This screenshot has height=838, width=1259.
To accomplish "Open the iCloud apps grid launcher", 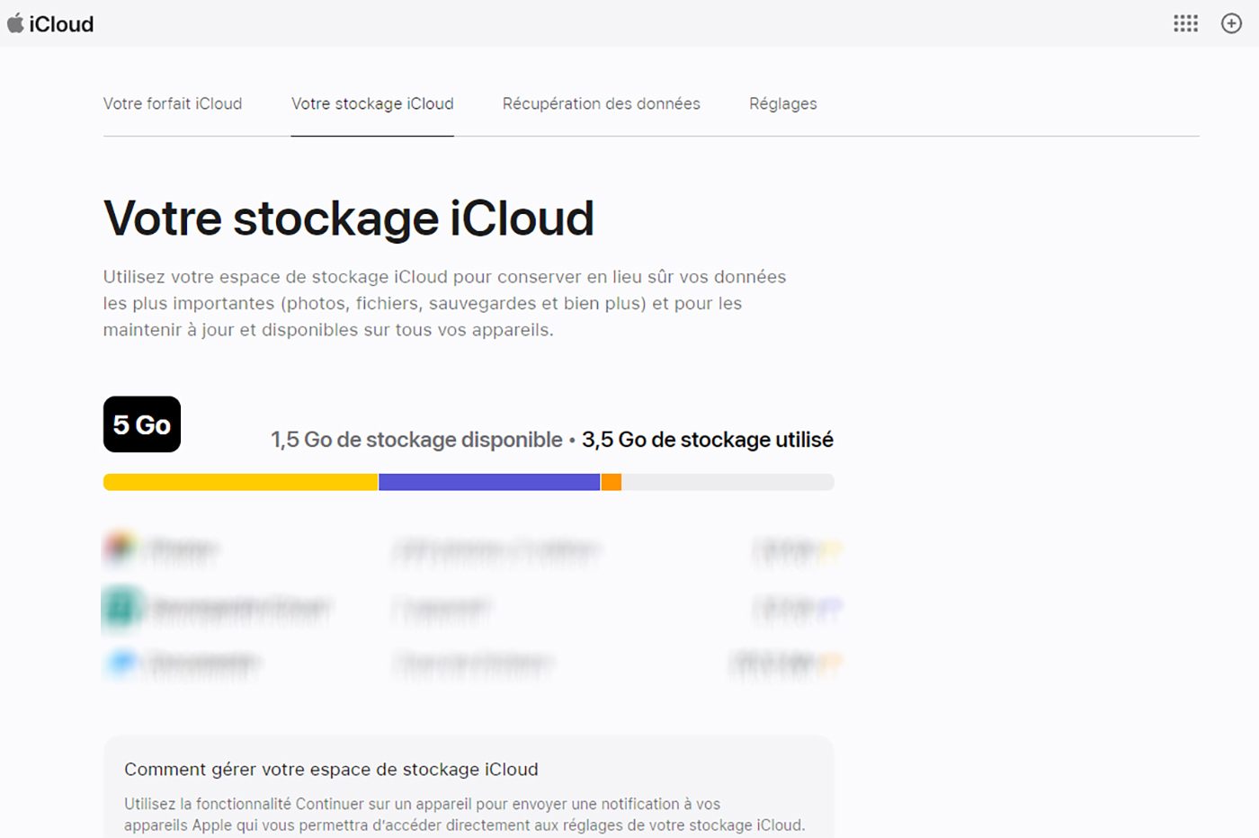I will point(1185,23).
